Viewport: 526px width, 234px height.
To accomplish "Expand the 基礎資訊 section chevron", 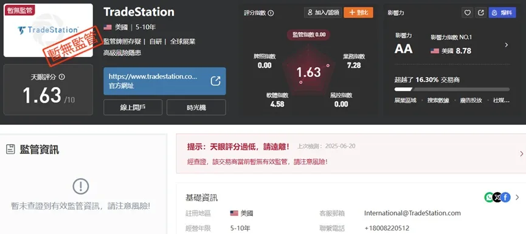I will coord(517,197).
